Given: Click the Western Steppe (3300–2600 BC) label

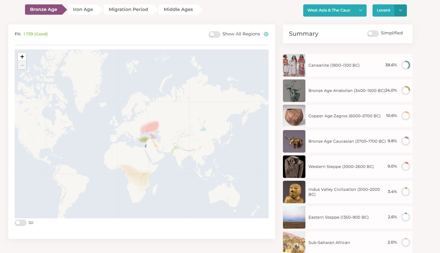Looking at the screenshot, I should coord(341,167).
